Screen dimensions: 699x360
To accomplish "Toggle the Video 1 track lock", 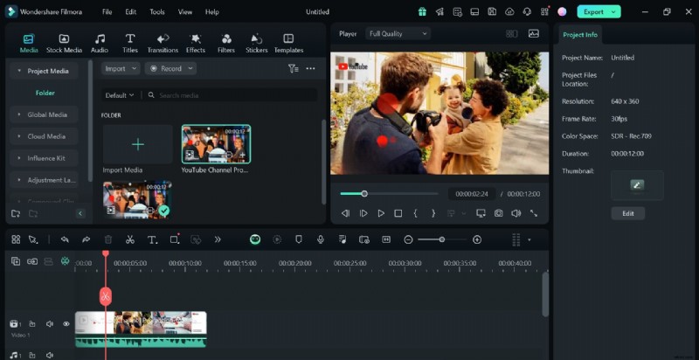I will pyautogui.click(x=32, y=324).
